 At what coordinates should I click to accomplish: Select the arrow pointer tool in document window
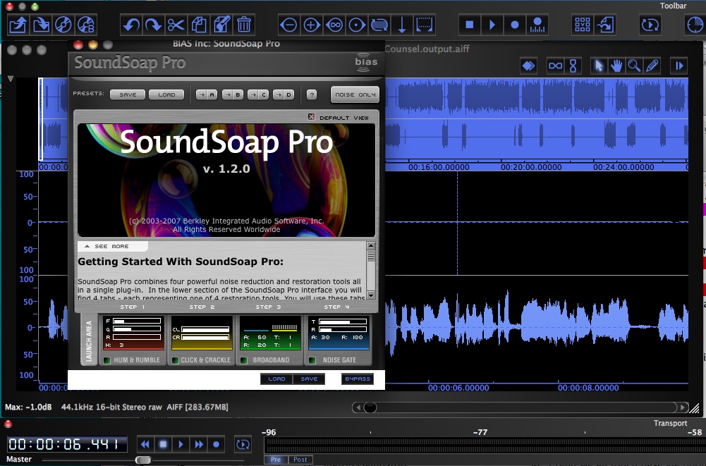pyautogui.click(x=599, y=66)
